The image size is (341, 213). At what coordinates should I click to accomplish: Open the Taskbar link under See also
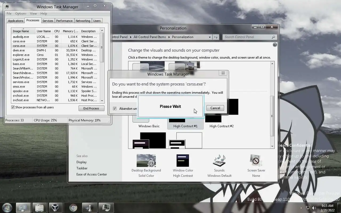pyautogui.click(x=82, y=168)
